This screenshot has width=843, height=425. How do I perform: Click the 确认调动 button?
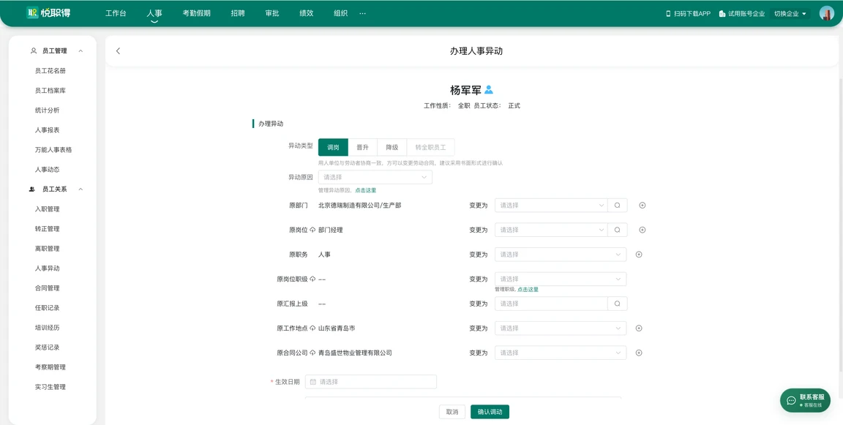tap(490, 412)
